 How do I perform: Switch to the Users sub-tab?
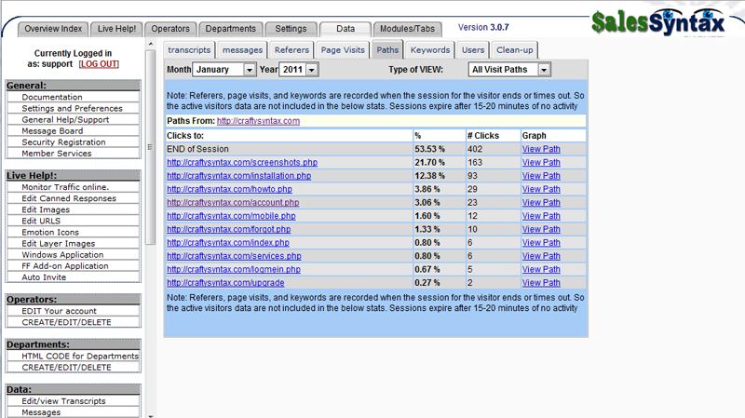pyautogui.click(x=473, y=50)
